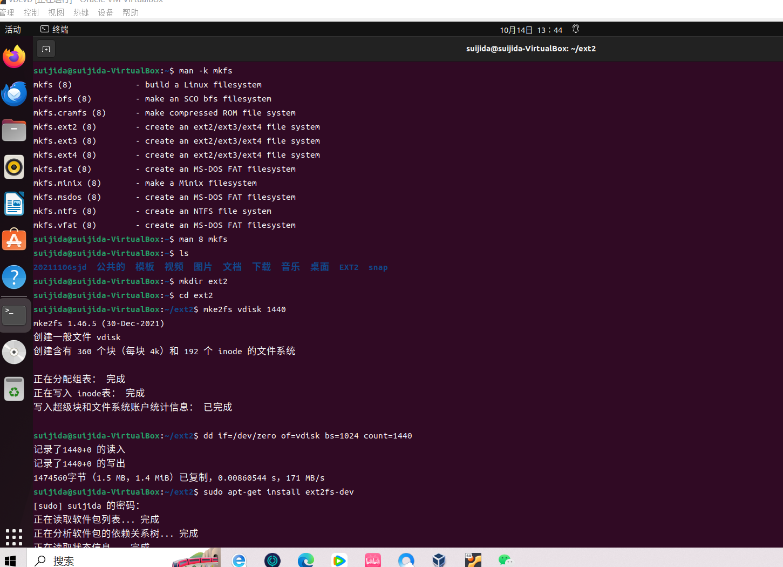Open the notification bell in top bar
This screenshot has width=783, height=567.
coord(576,29)
